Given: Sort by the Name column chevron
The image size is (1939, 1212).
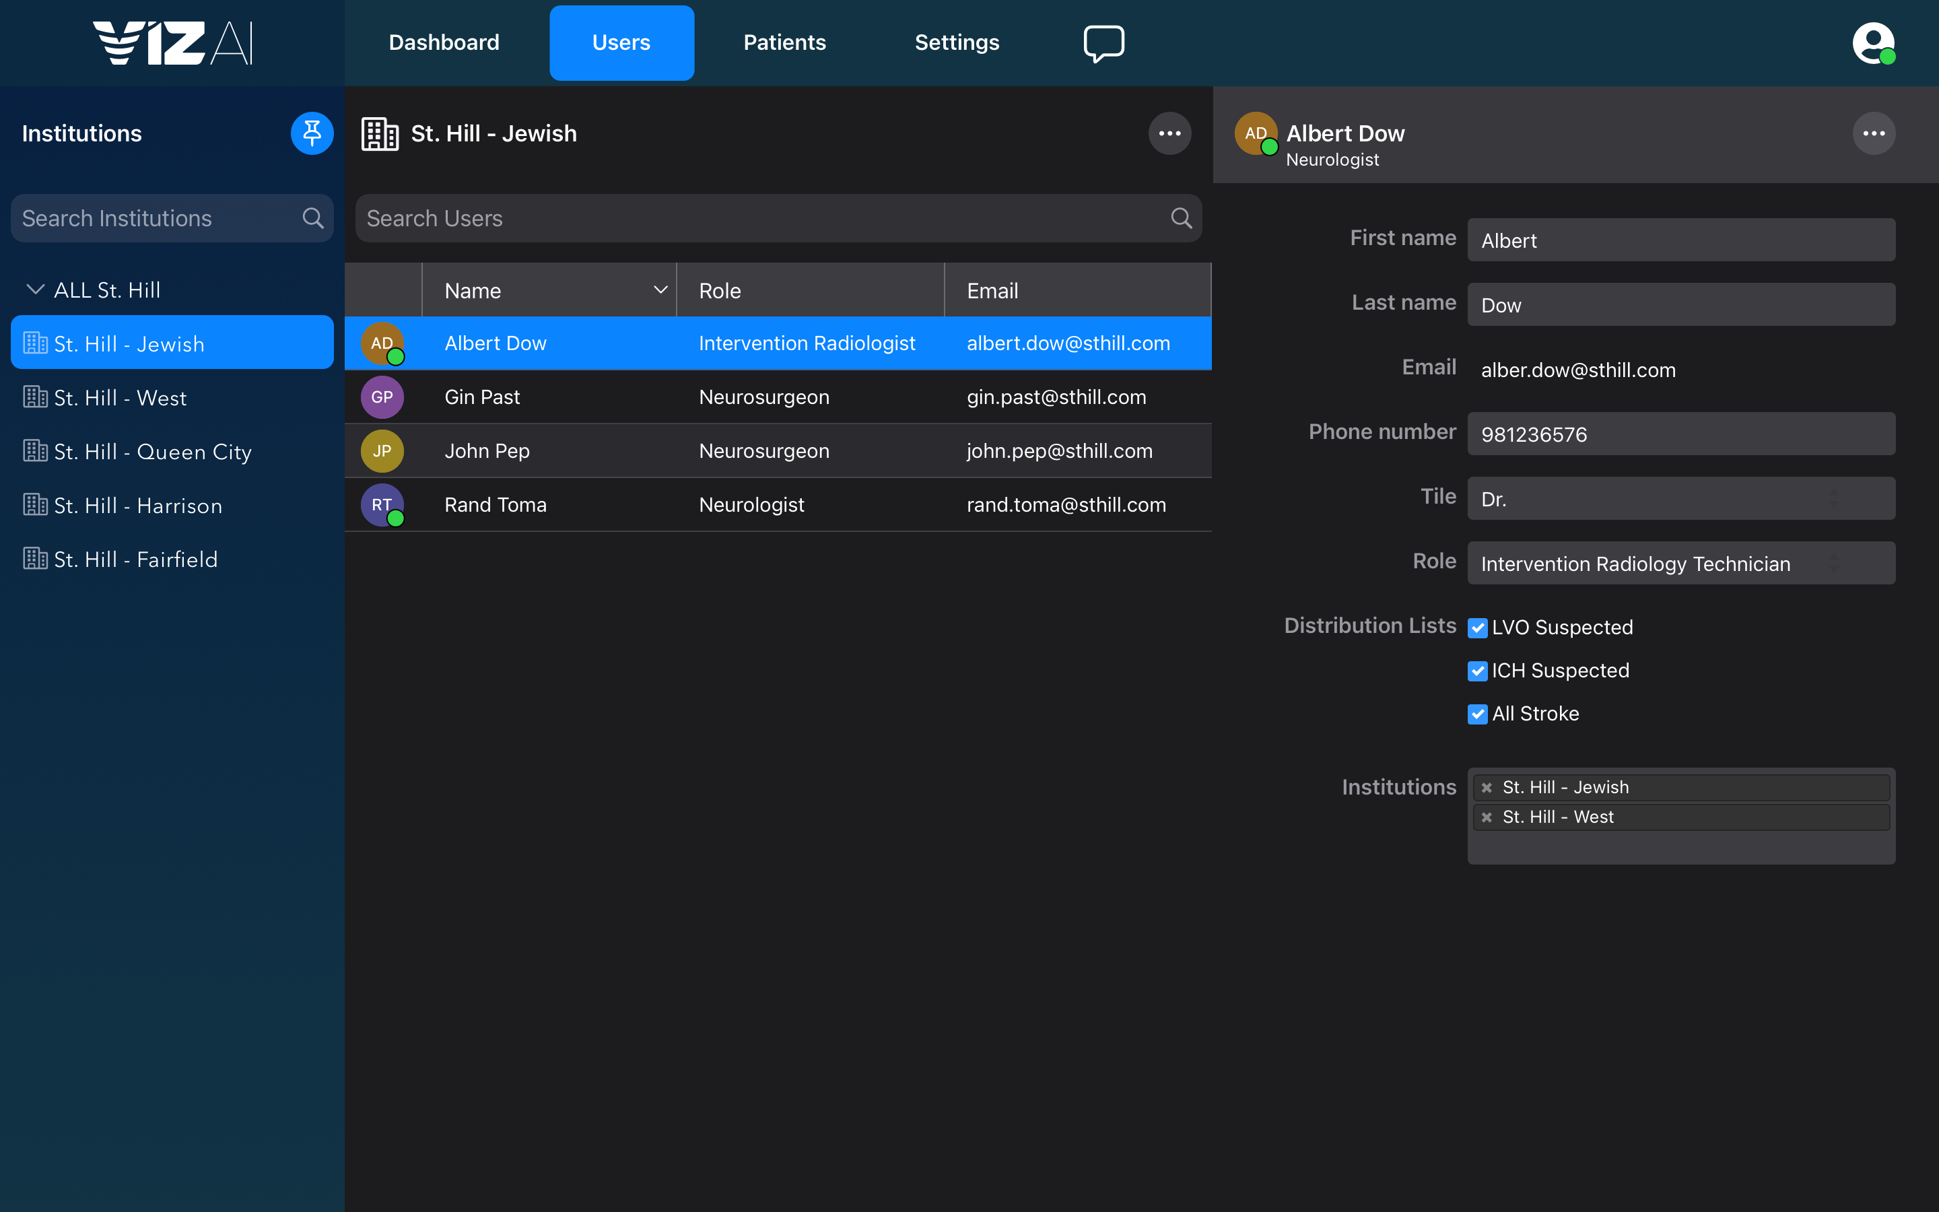Looking at the screenshot, I should click(660, 290).
